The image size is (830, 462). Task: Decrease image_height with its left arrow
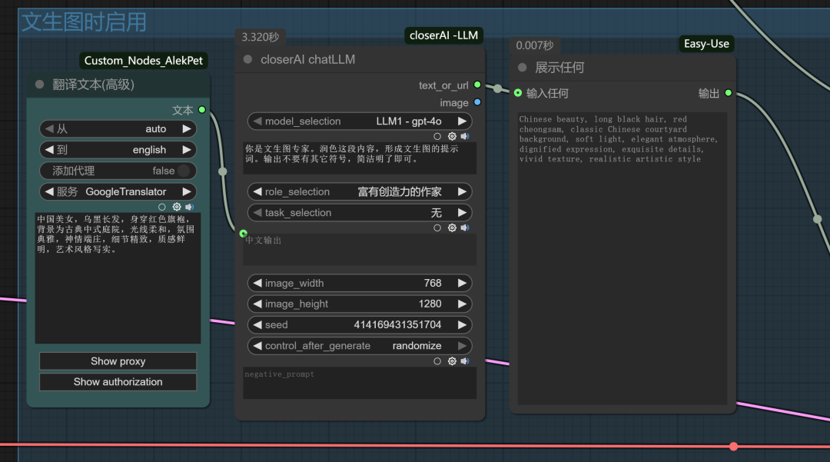257,304
